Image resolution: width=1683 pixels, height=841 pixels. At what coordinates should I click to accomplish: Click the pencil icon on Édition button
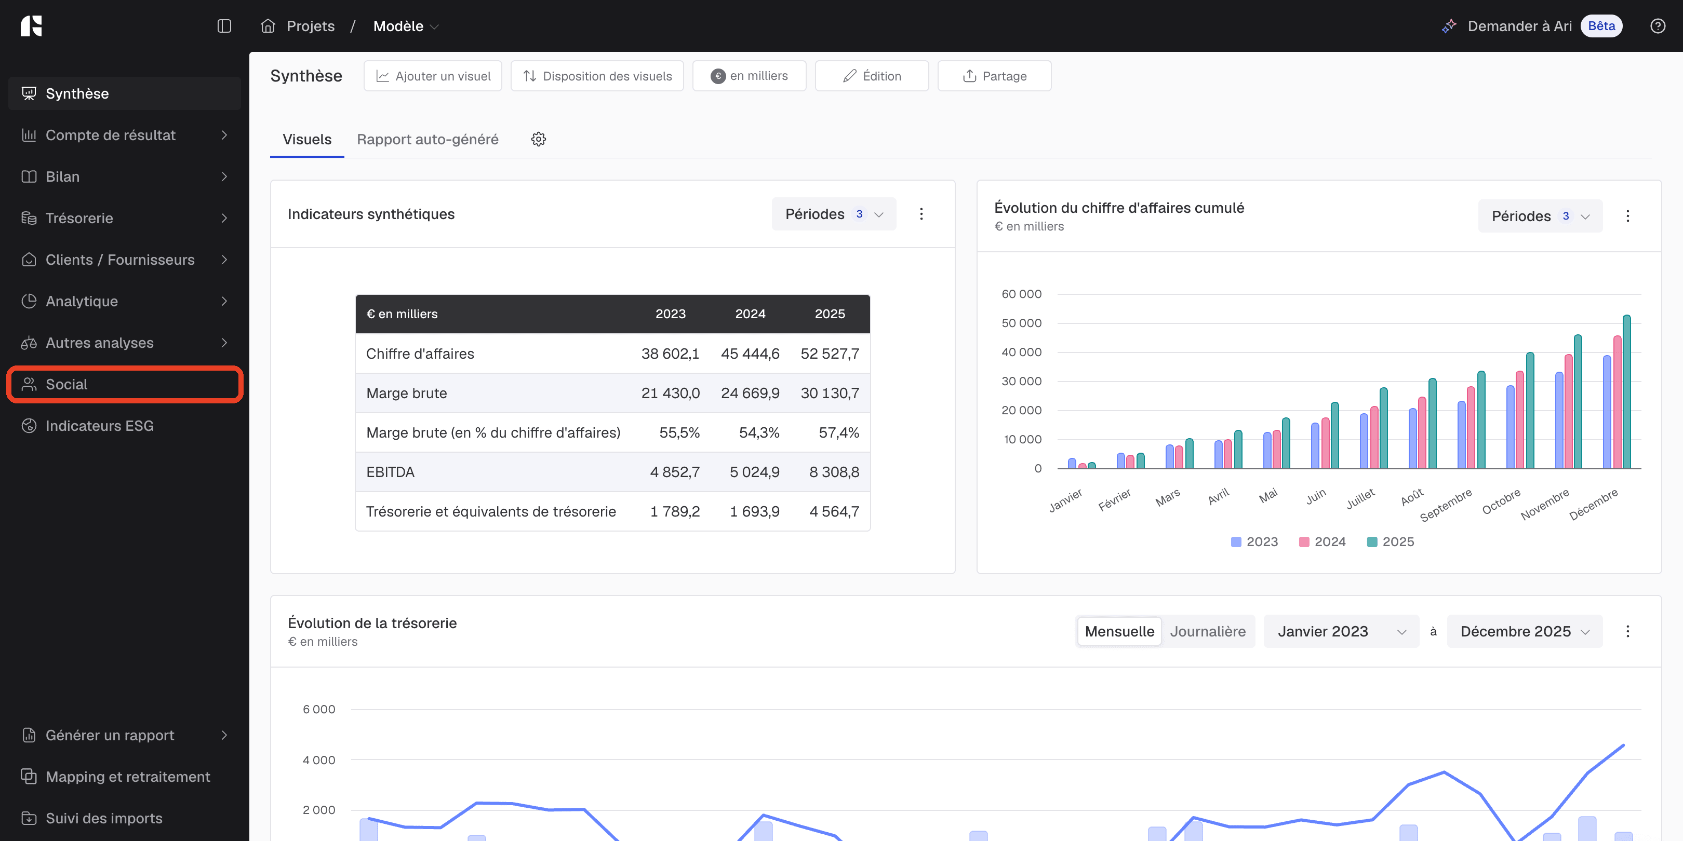[x=849, y=76]
